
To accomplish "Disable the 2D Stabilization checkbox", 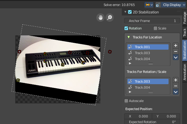I will pyautogui.click(x=130, y=12).
